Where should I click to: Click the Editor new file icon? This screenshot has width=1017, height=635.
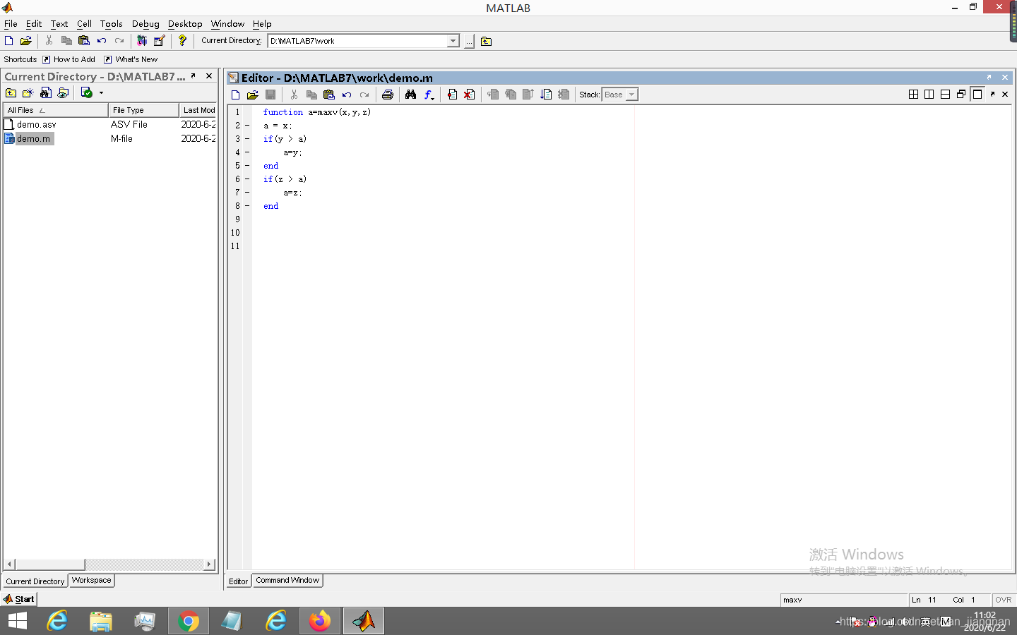pos(236,95)
